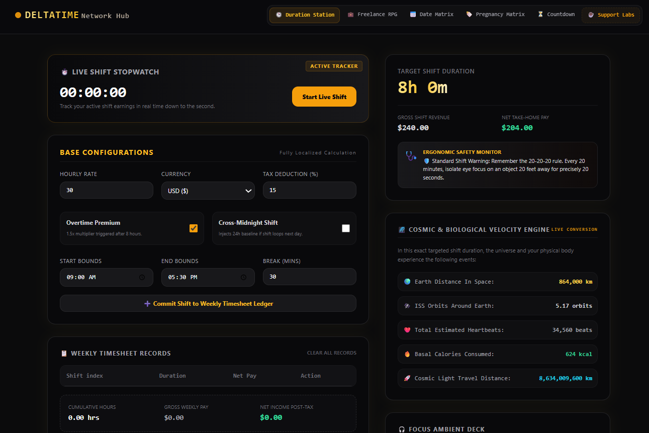
Task: Disable the Overtime Premium checkbox
Action: (x=194, y=228)
